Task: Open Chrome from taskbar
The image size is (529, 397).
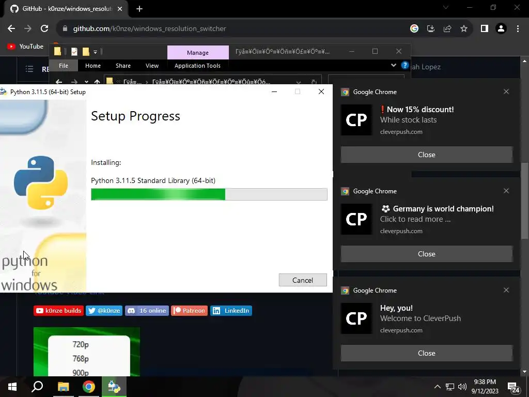Action: coord(89,387)
